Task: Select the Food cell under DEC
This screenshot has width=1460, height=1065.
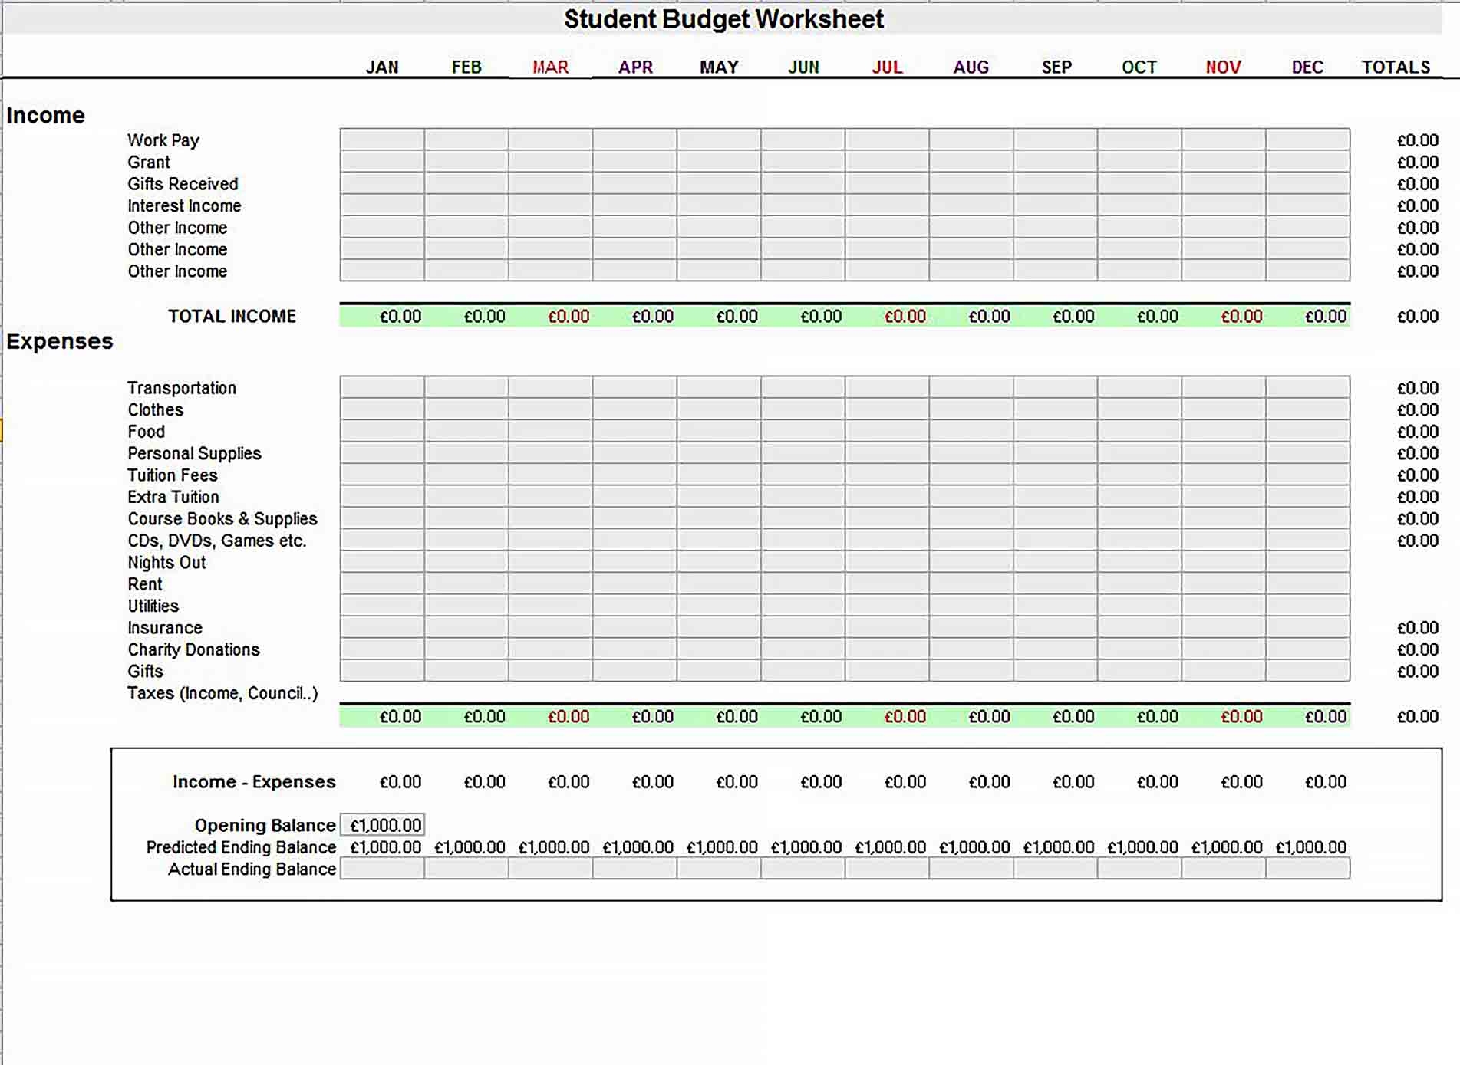Action: tap(1307, 432)
